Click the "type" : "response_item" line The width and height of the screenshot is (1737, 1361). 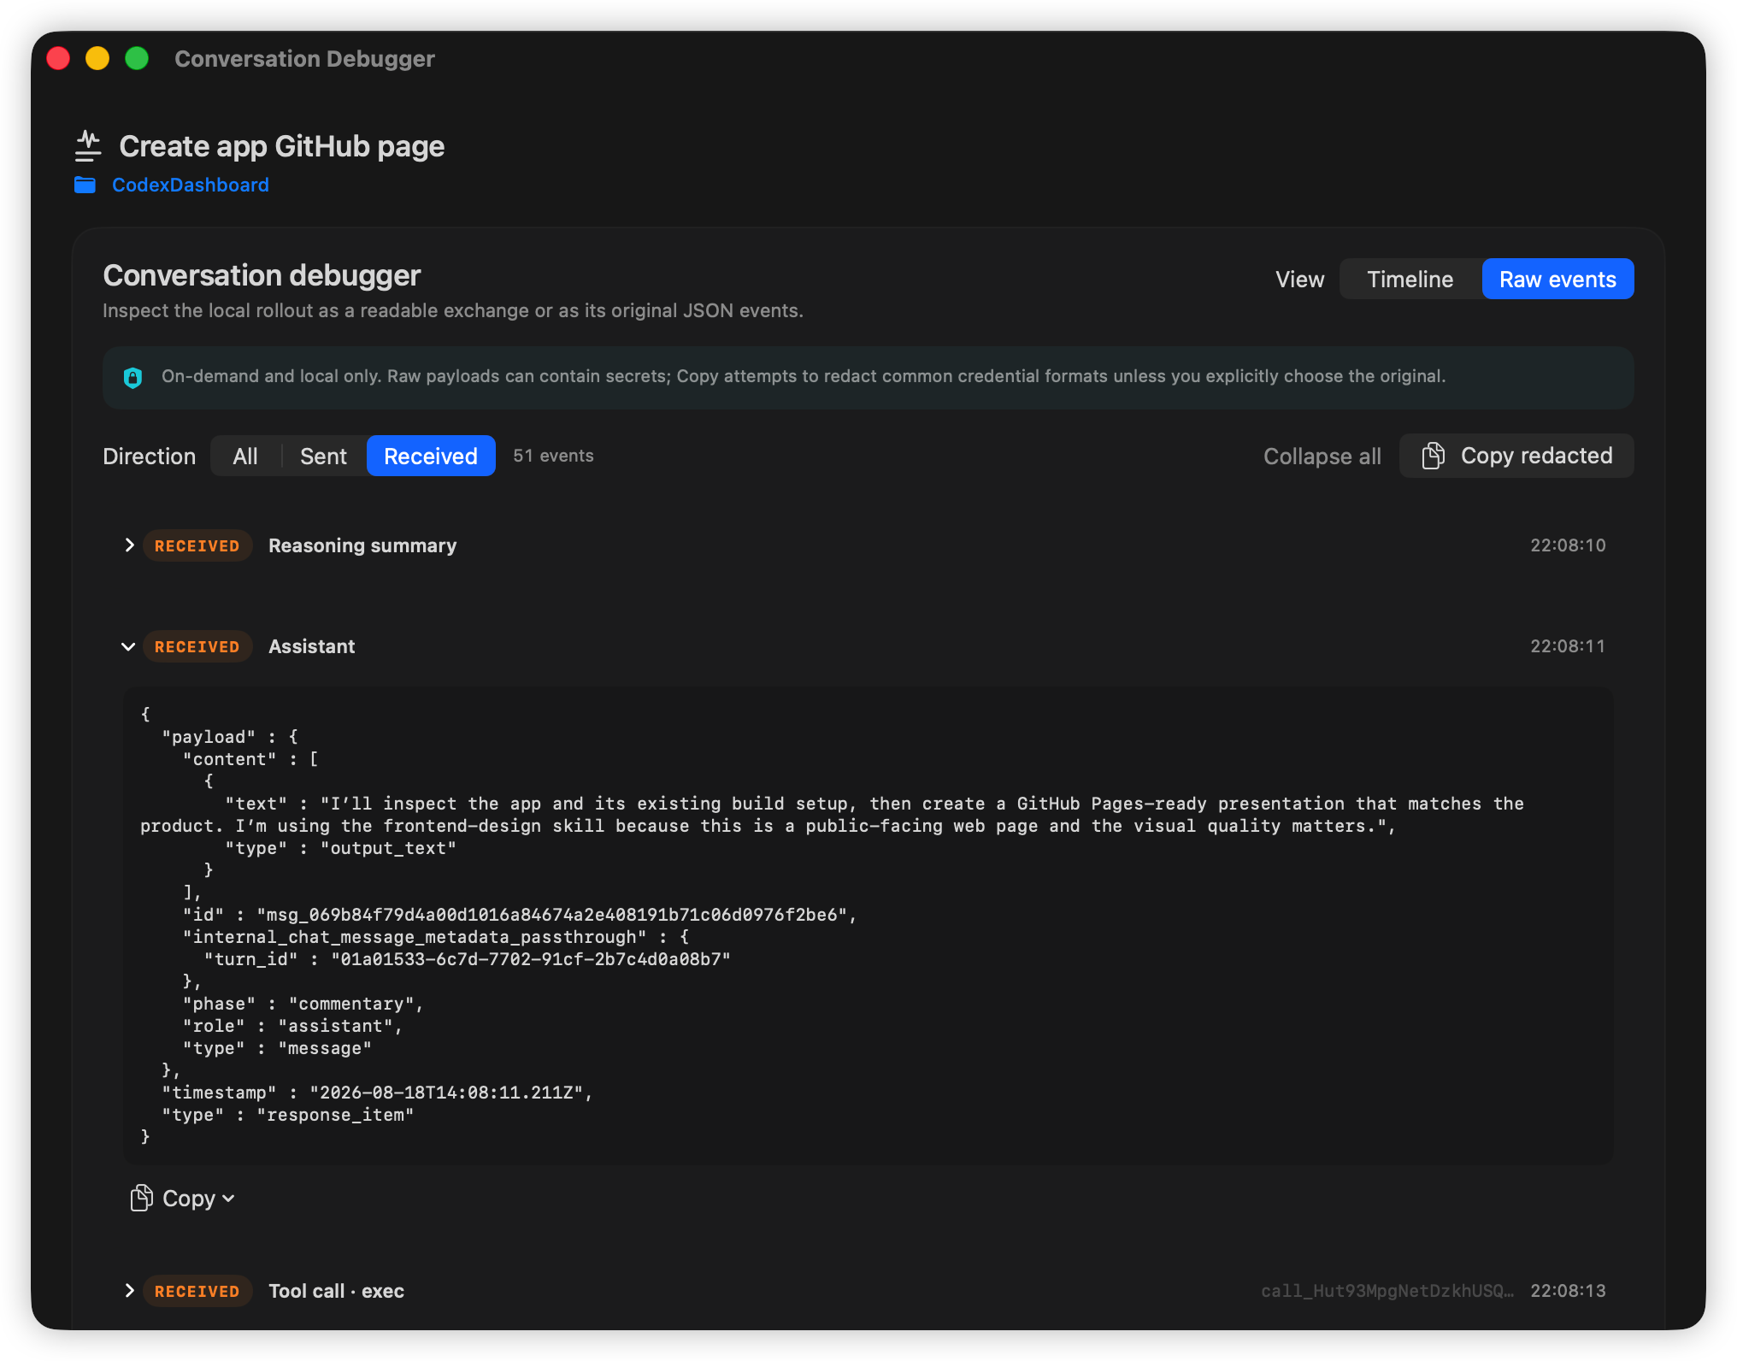tap(288, 1115)
